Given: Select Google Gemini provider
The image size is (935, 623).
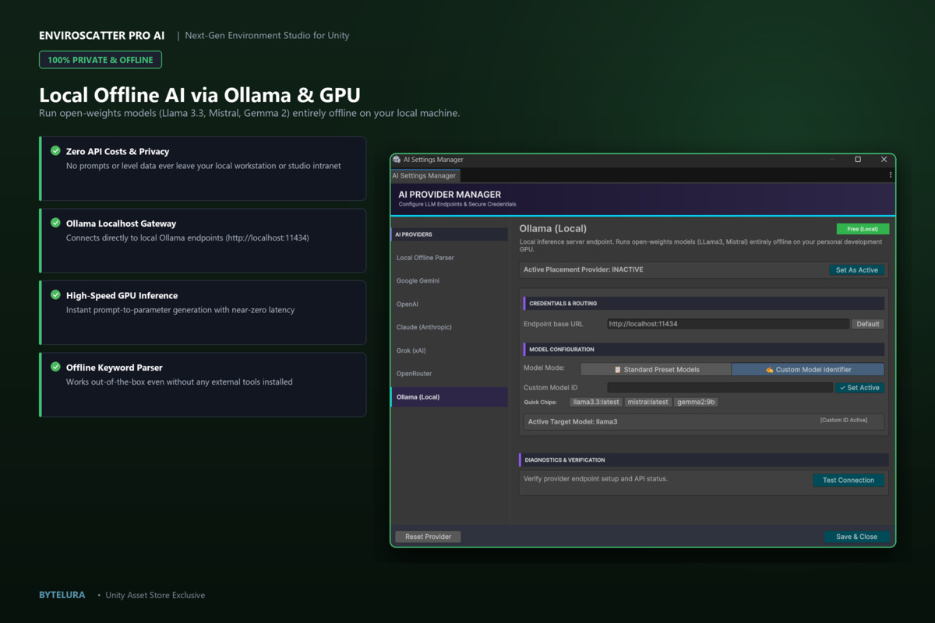Looking at the screenshot, I should click(x=450, y=281).
